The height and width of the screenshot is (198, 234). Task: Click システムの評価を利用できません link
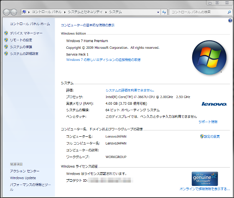coord(130,90)
